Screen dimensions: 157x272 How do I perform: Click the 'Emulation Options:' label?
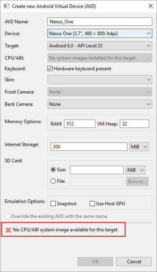click(25, 201)
